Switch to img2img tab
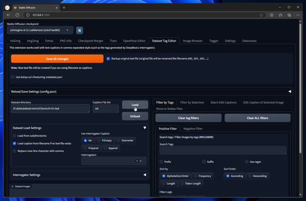The height and width of the screenshot is (201, 306). [x=33, y=41]
